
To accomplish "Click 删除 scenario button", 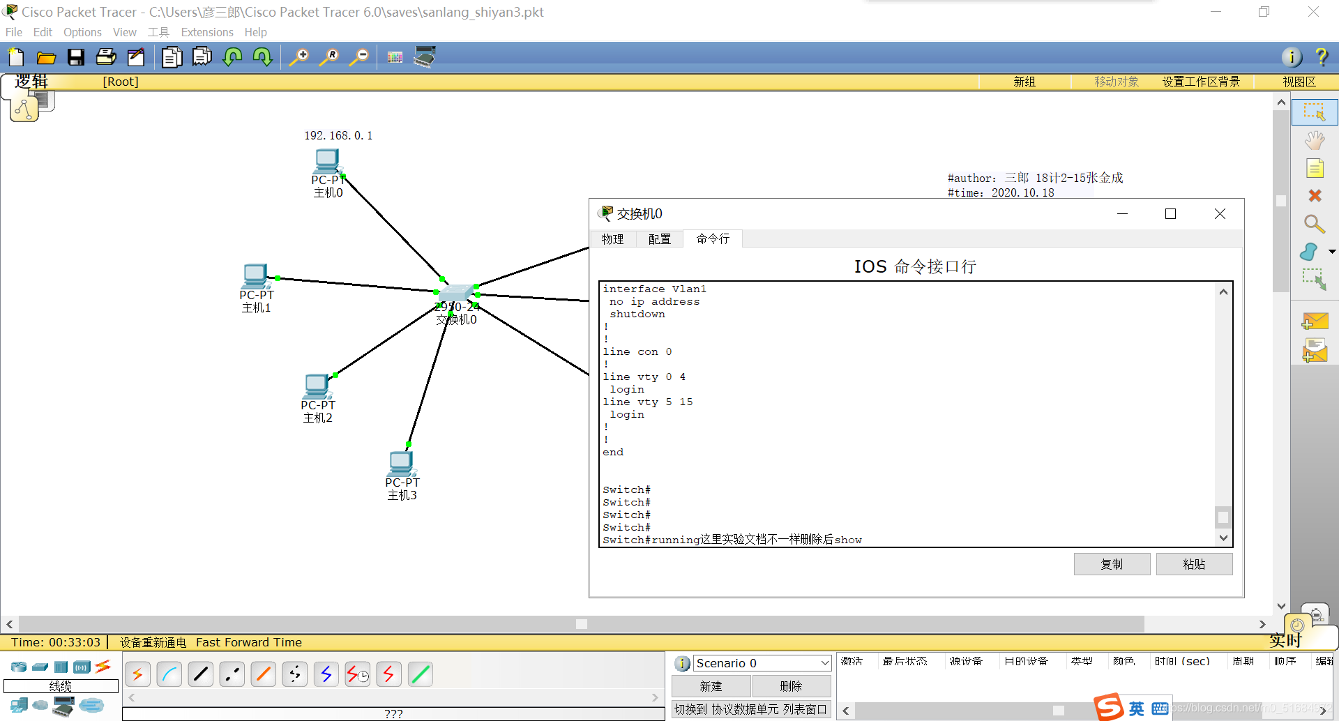I will click(791, 686).
